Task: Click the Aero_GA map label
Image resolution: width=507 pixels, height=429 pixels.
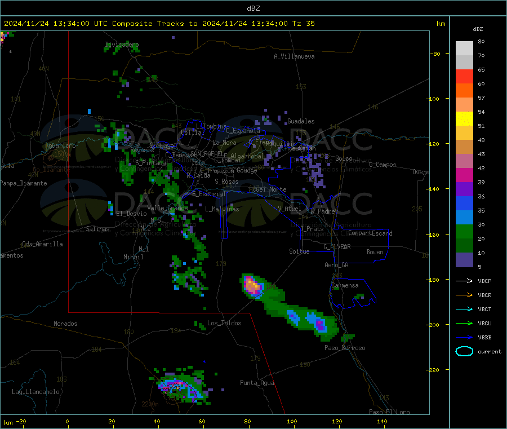Action: 337,265
